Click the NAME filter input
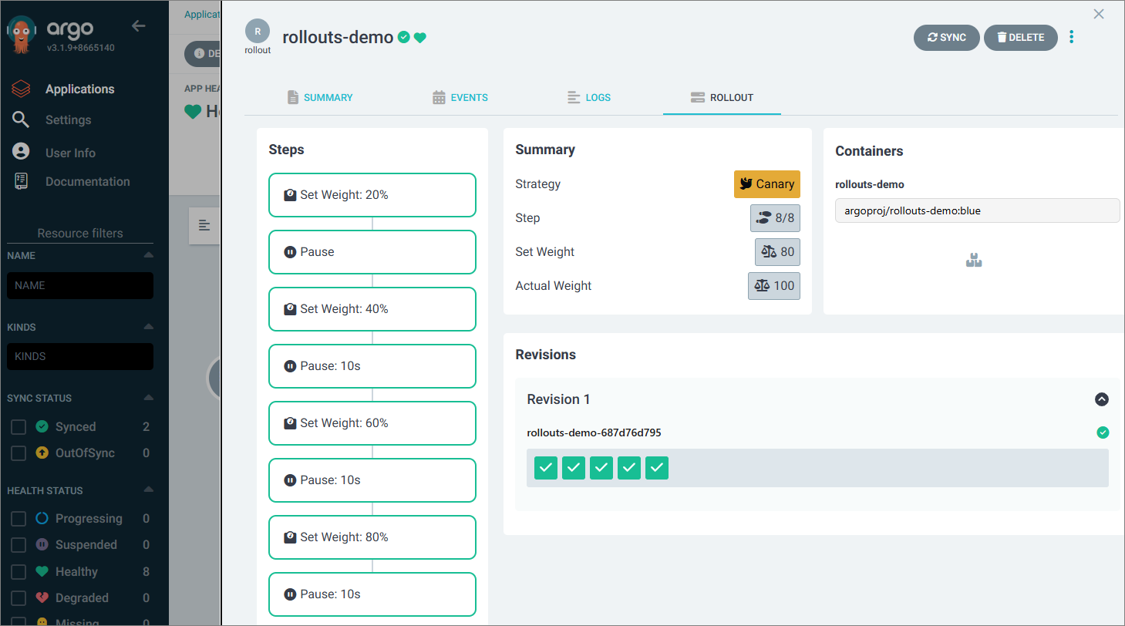The image size is (1125, 626). point(80,285)
